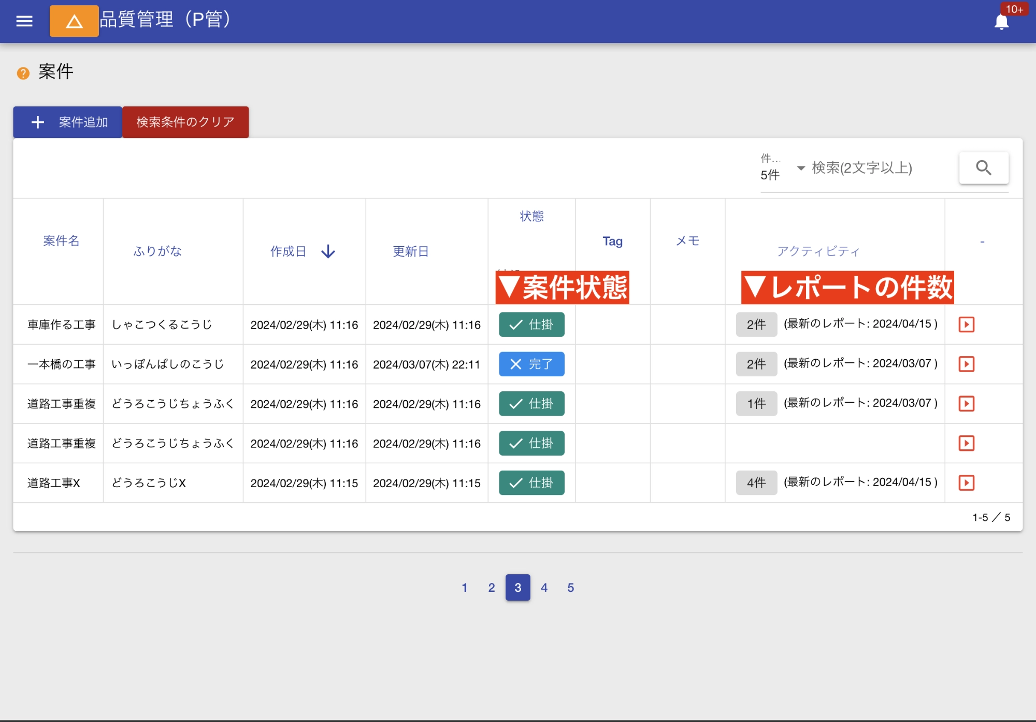Go to pagination page 4
The height and width of the screenshot is (722, 1036).
tap(544, 587)
